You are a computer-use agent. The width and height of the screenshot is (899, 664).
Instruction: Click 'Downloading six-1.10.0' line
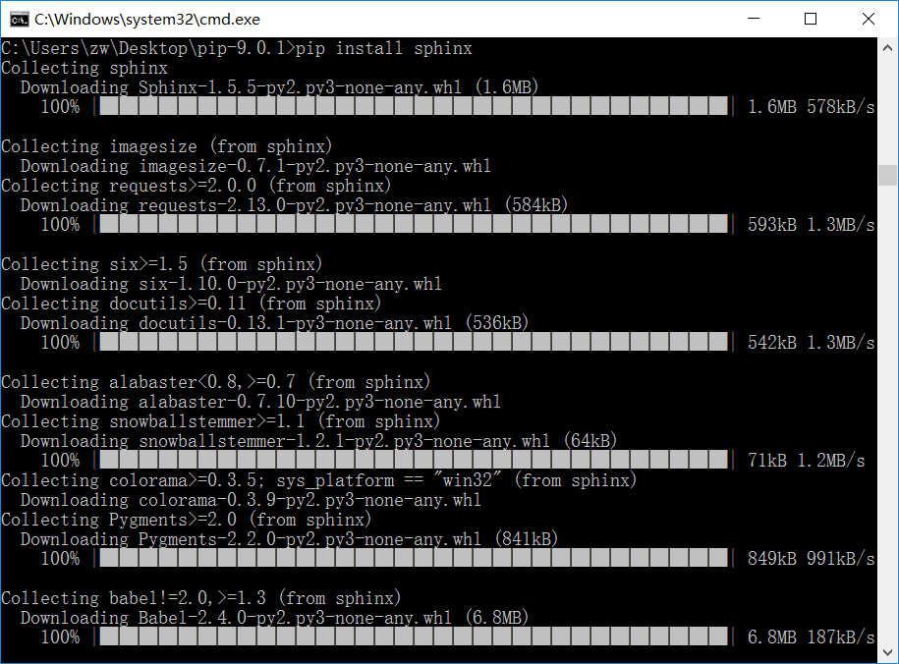[x=231, y=283]
